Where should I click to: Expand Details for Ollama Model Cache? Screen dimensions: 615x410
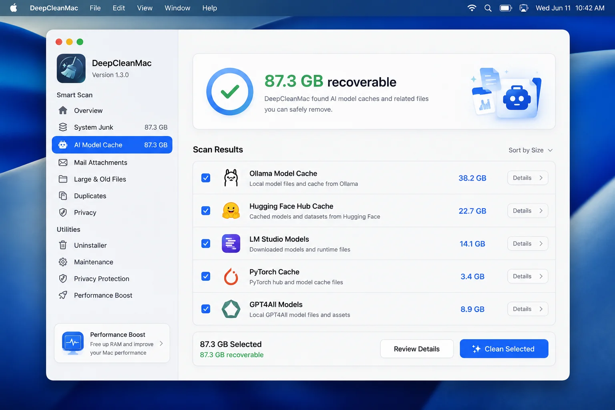528,178
